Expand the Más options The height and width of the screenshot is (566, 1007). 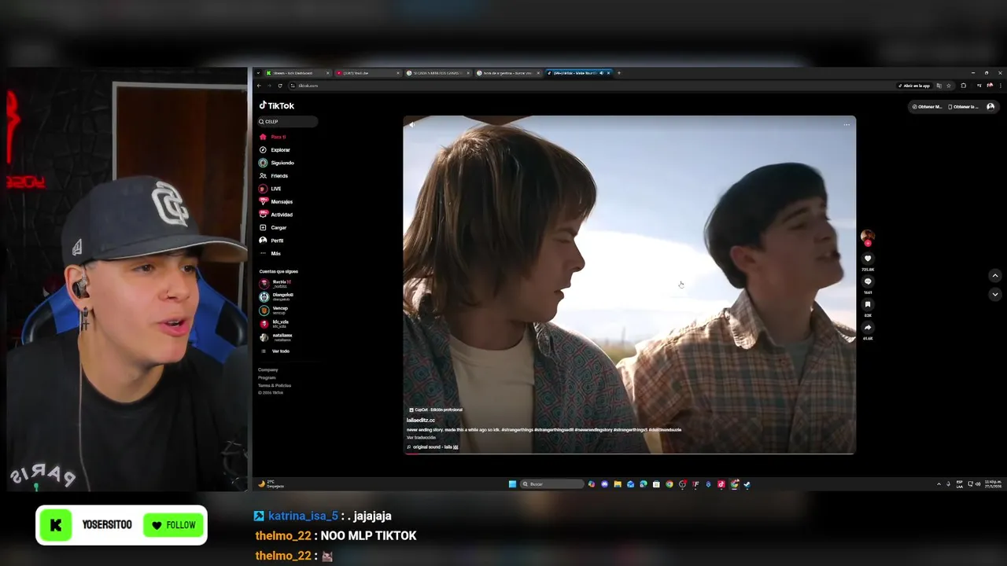[x=271, y=253]
